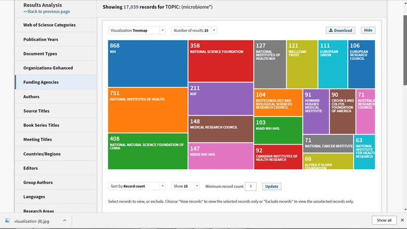Click the pink 71 Australian Research Council tile
Image resolution: width=407 pixels, height=229 pixels.
(366, 112)
